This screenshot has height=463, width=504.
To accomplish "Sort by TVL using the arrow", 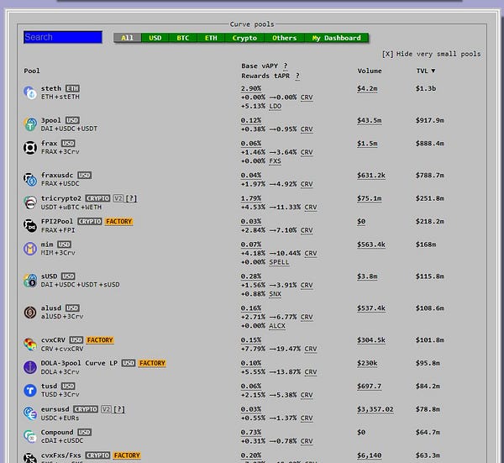I will click(433, 71).
